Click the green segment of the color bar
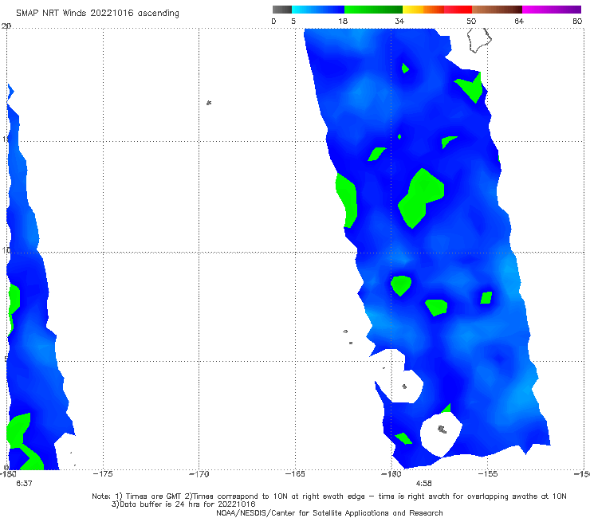Image resolution: width=590 pixels, height=518 pixels. (x=373, y=10)
